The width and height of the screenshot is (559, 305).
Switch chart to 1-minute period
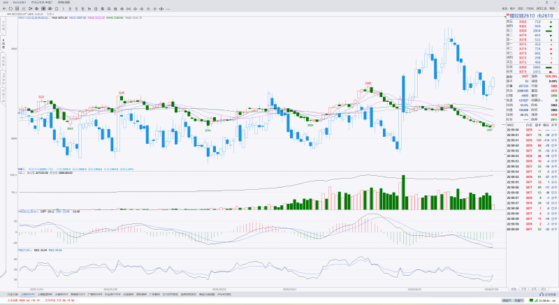coord(63,8)
